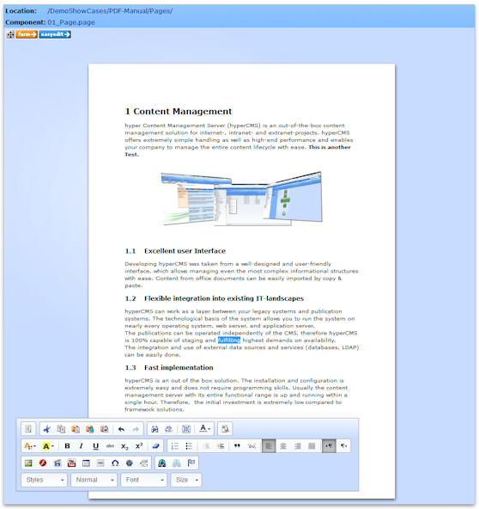Insert a bulleted list
Image resolution: width=479 pixels, height=509 pixels.
point(189,446)
